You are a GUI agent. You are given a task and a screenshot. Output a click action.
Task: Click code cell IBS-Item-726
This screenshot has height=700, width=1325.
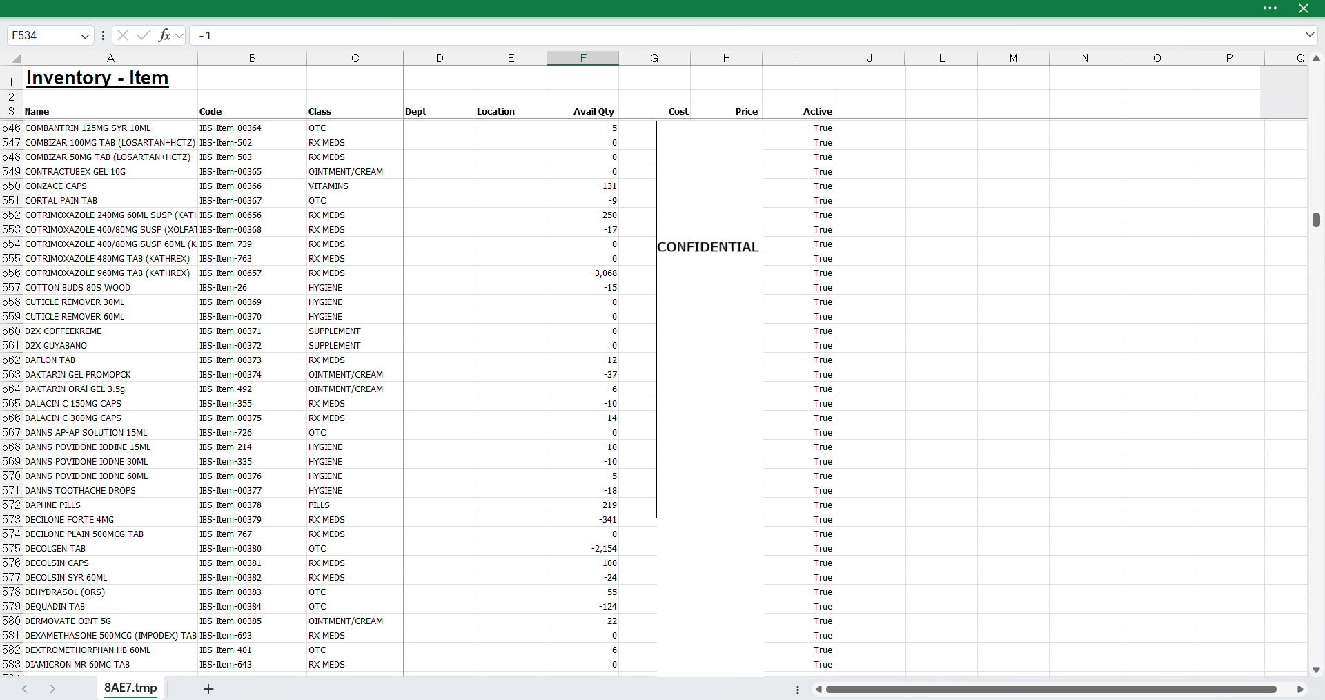pos(252,433)
